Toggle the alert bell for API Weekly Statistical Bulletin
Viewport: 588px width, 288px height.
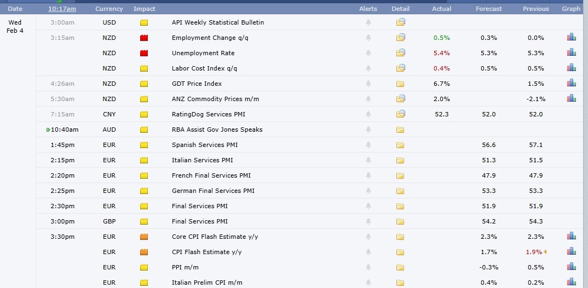point(368,22)
